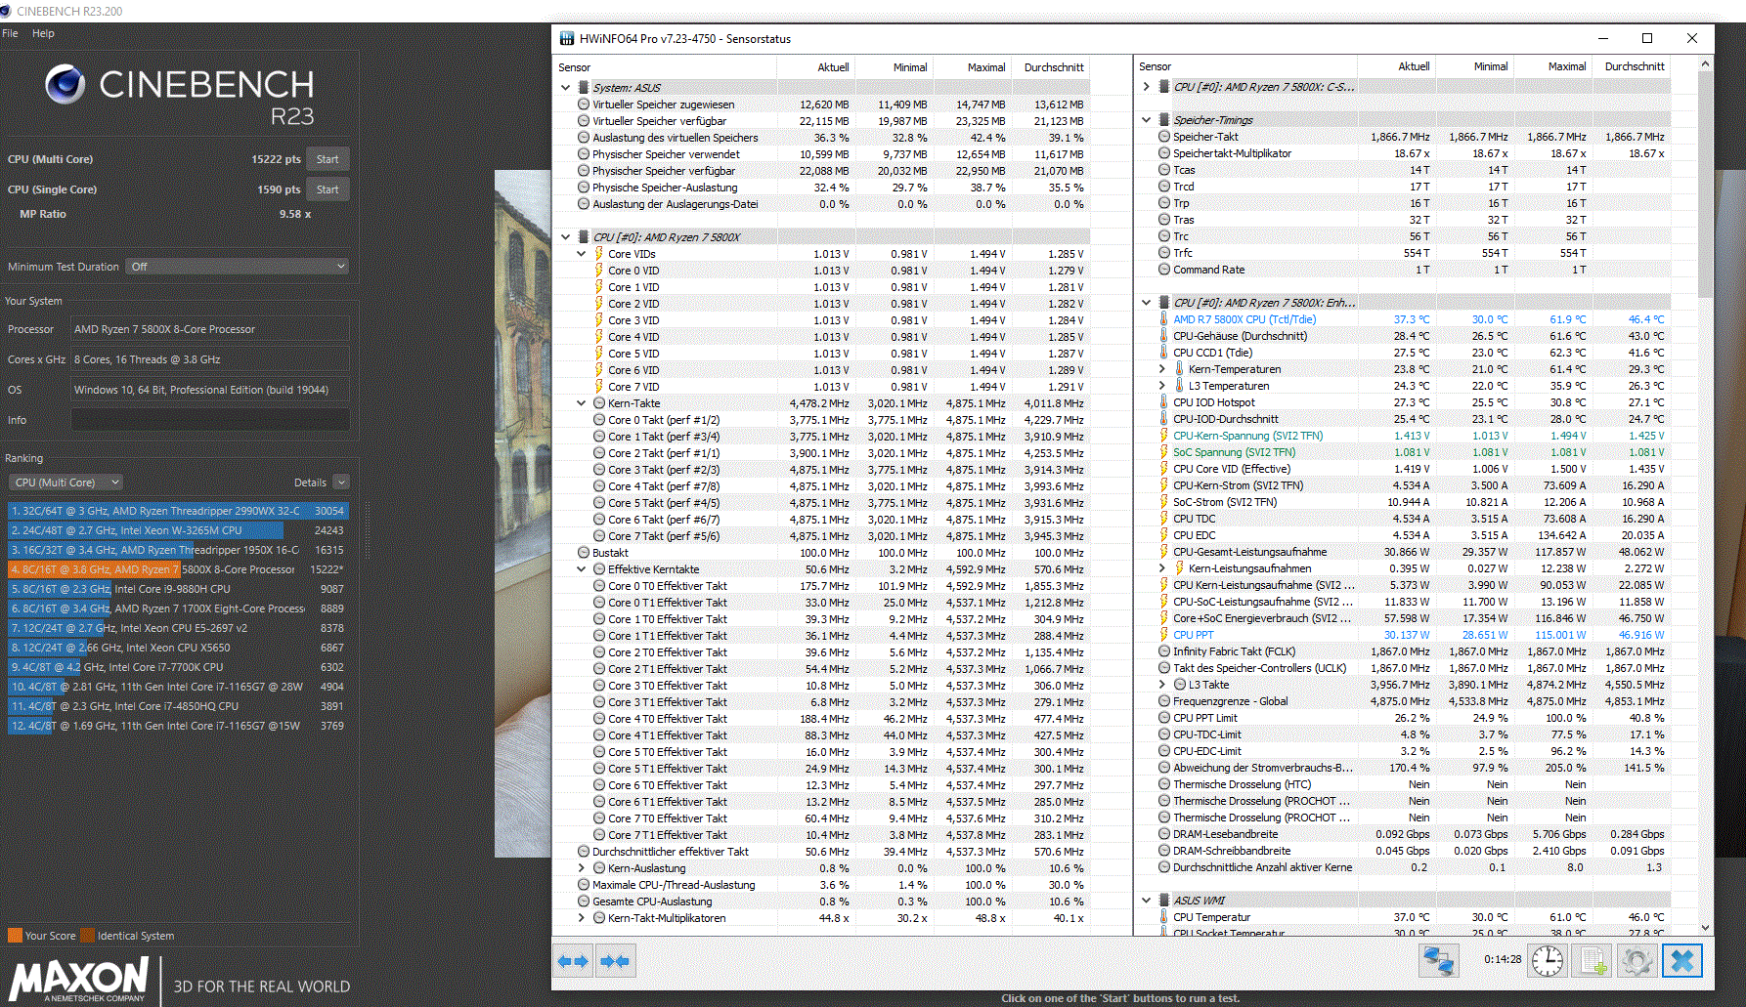1746x1007 pixels.
Task: Open the CPU (Multi Core) ranking dropdown
Action: 65,483
